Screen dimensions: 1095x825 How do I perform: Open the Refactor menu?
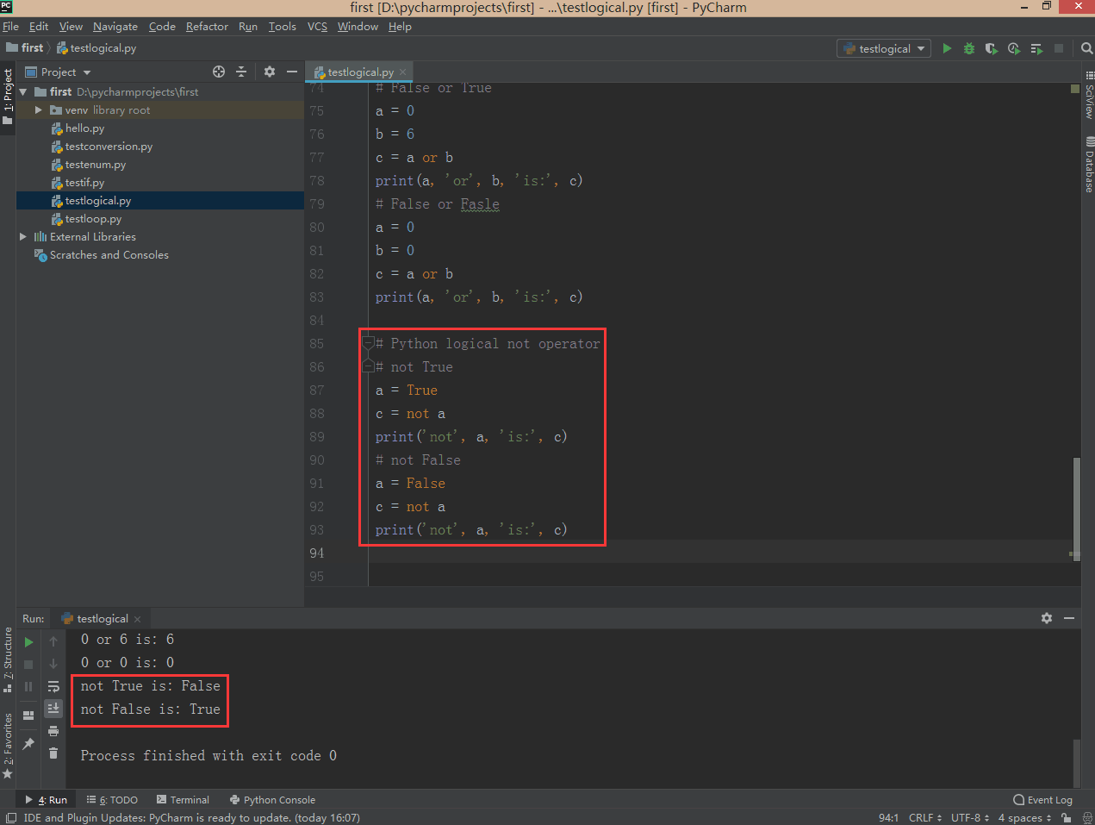pos(207,27)
